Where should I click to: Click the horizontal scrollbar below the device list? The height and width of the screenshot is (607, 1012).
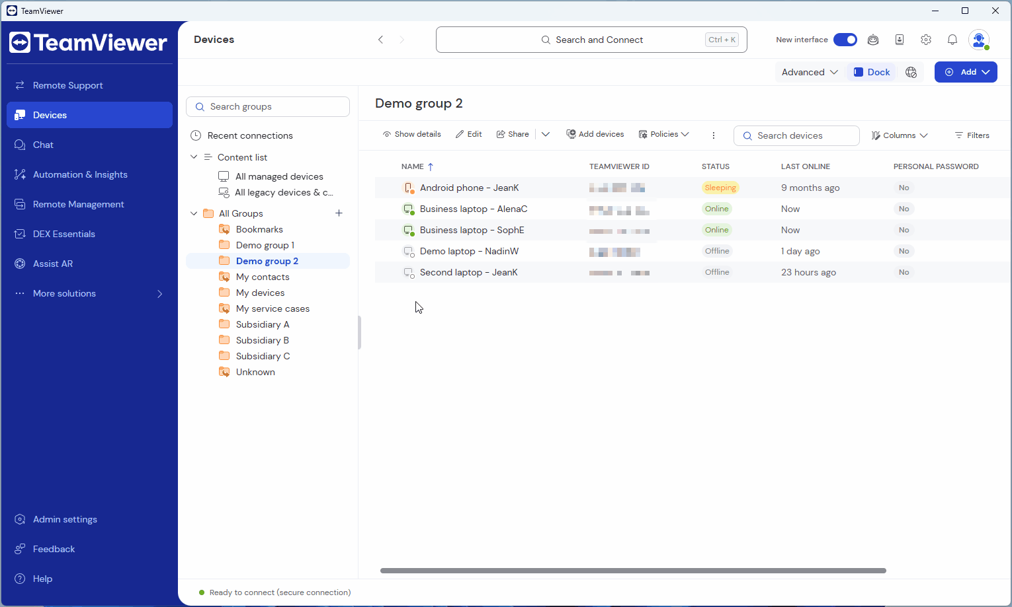633,571
